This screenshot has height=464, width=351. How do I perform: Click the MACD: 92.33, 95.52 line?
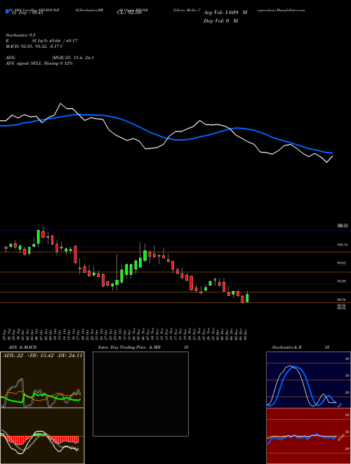34,46
